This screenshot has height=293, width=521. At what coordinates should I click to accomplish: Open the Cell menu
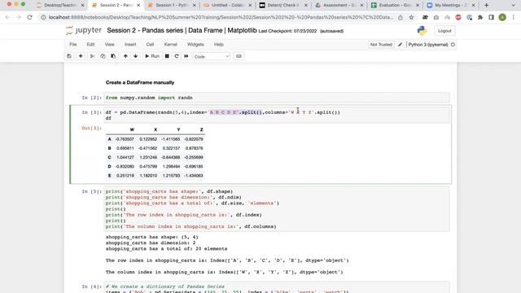click(x=150, y=44)
